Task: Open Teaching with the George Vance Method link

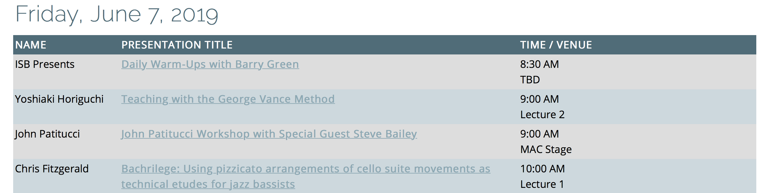Action: tap(228, 99)
